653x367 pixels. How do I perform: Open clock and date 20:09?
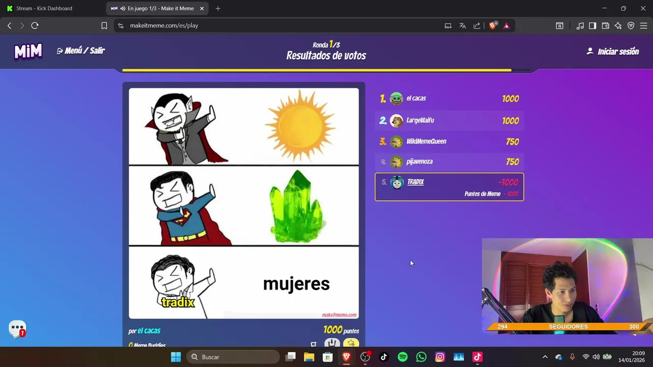(632, 357)
